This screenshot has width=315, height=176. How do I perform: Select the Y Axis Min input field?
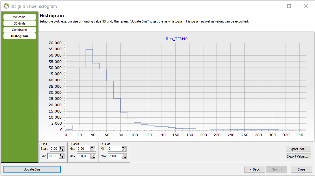click(116, 149)
